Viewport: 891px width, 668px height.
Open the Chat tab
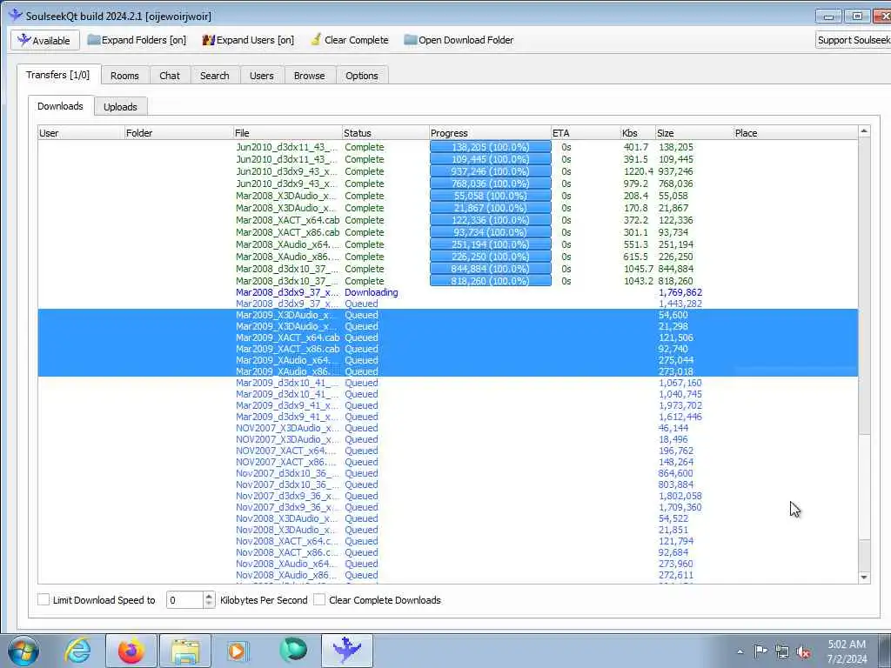[170, 76]
